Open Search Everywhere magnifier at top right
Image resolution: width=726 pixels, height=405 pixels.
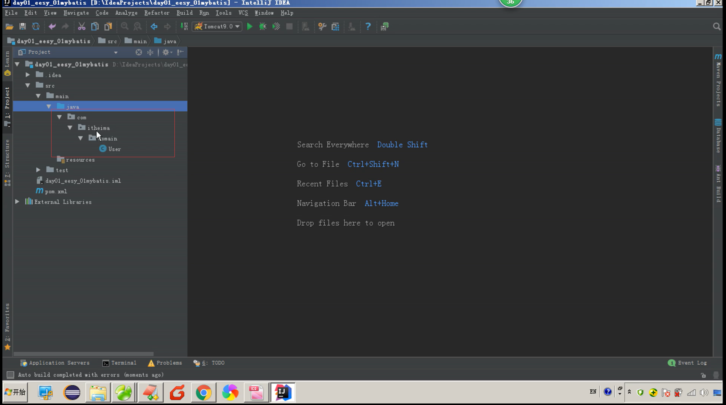pos(716,27)
